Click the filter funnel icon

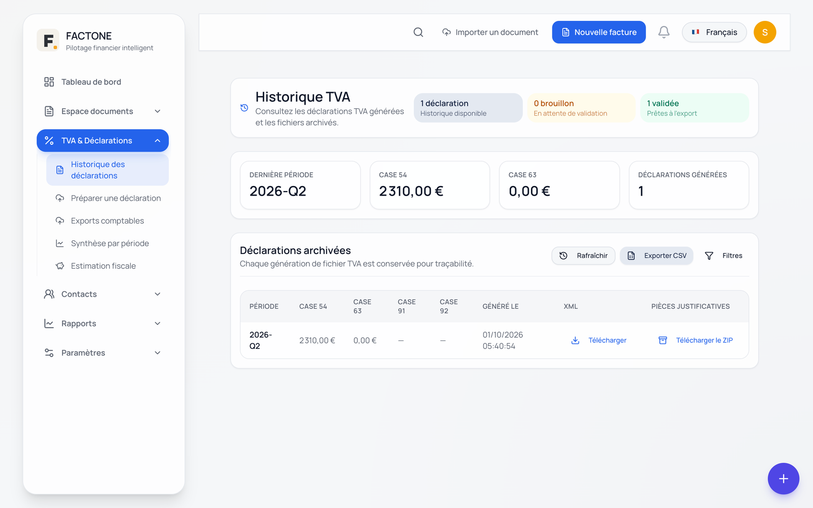pos(709,256)
